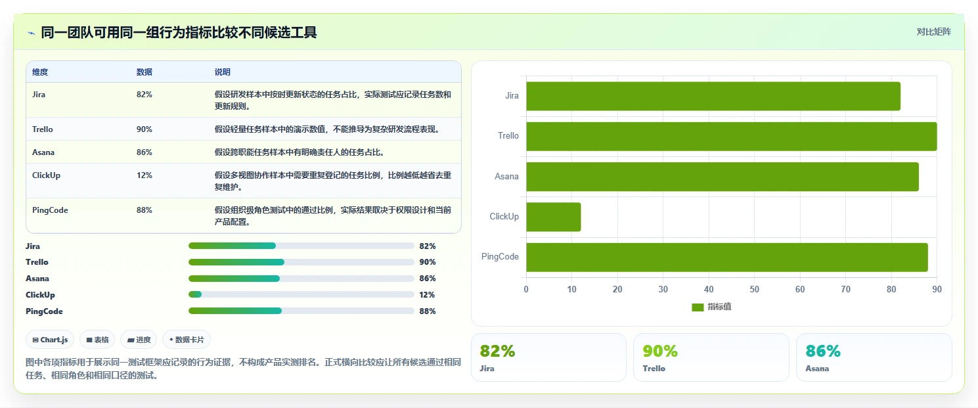Click the ClickUp label beside its progress bar
Image resolution: width=978 pixels, height=408 pixels.
coord(40,295)
